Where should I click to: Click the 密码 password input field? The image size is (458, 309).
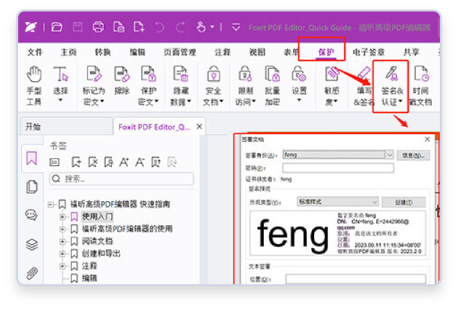[338, 168]
